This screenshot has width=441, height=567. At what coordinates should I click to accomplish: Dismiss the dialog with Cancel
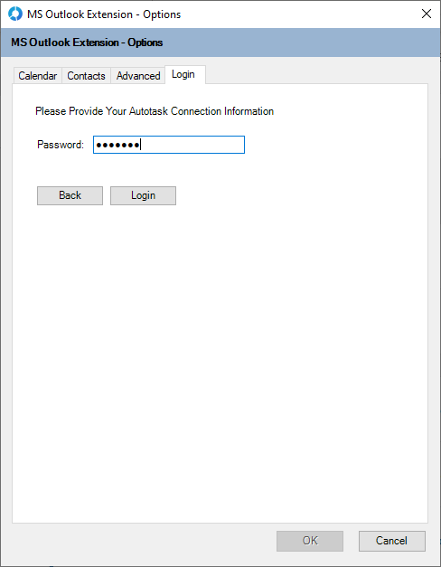pyautogui.click(x=392, y=541)
